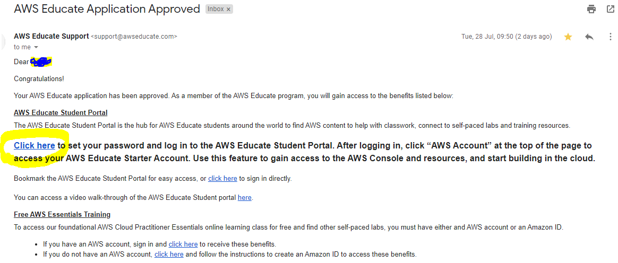Click the "Free AWS Essentials Training" heading
618x263 pixels.
click(62, 215)
